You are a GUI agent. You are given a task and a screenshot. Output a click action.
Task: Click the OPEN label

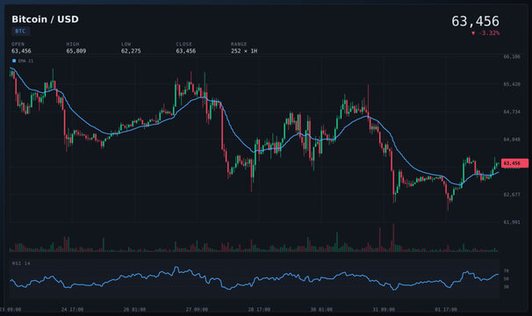18,44
